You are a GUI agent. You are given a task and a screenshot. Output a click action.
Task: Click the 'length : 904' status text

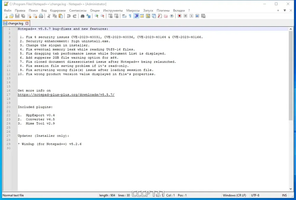[x=107, y=195]
